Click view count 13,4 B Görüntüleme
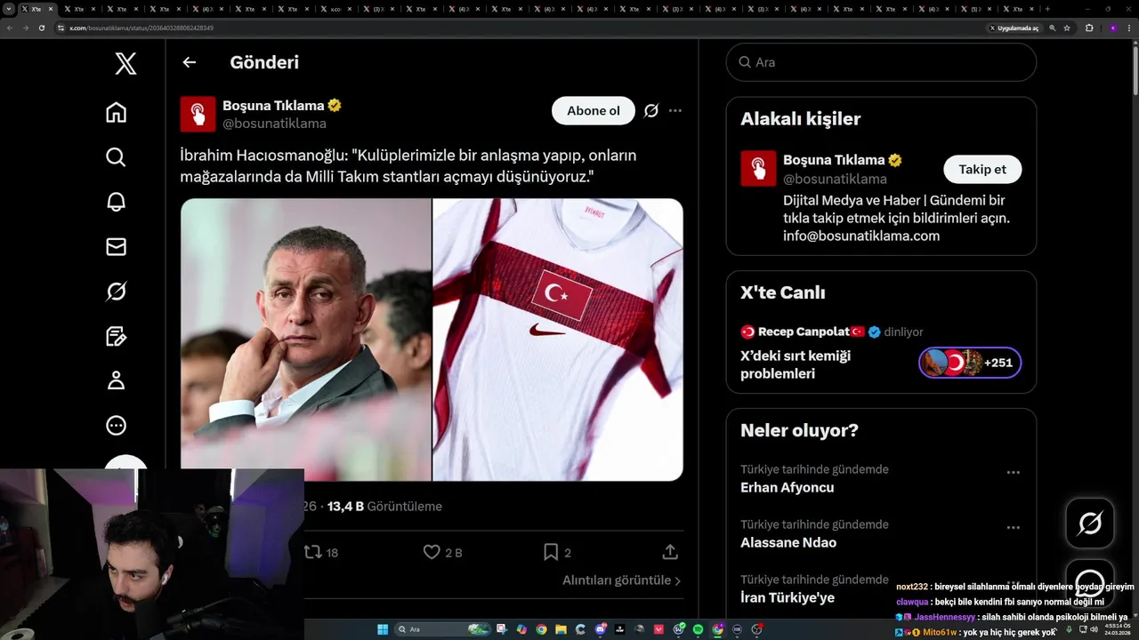The image size is (1139, 640). (384, 506)
